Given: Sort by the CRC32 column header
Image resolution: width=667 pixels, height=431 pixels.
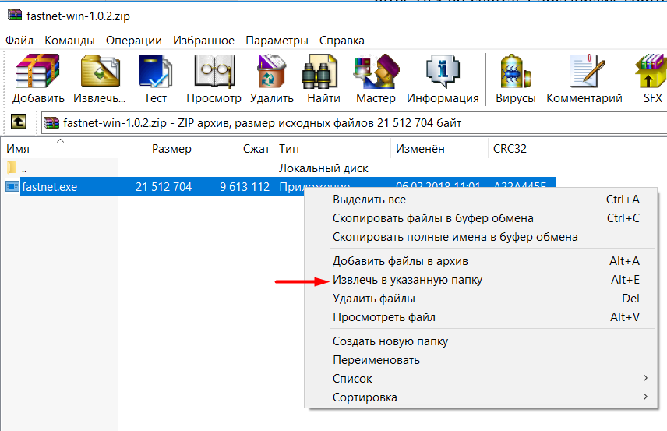Looking at the screenshot, I should (x=522, y=149).
